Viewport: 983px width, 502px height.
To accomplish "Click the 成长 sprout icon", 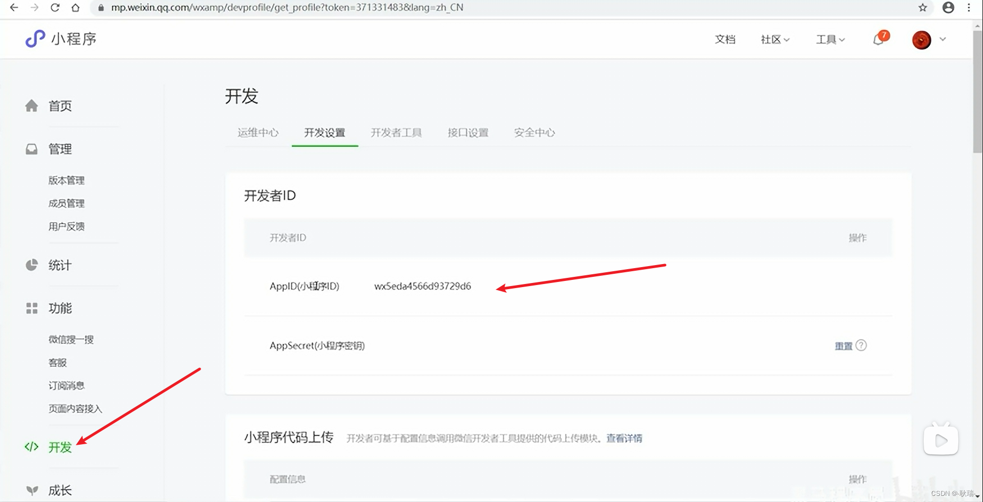I will click(x=32, y=490).
